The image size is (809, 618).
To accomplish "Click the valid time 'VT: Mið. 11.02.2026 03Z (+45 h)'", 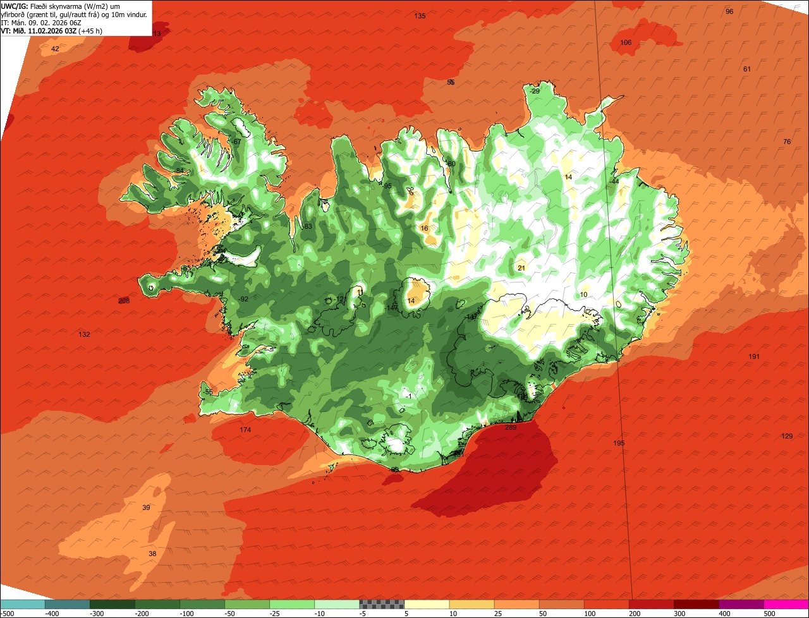I will coord(52,31).
